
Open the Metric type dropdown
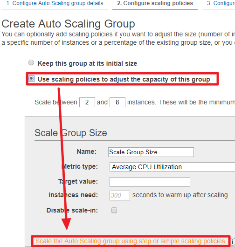click(172, 167)
